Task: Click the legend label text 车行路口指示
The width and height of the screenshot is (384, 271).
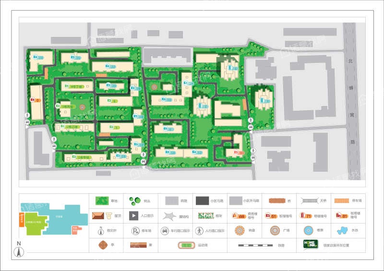Action: coord(180,231)
